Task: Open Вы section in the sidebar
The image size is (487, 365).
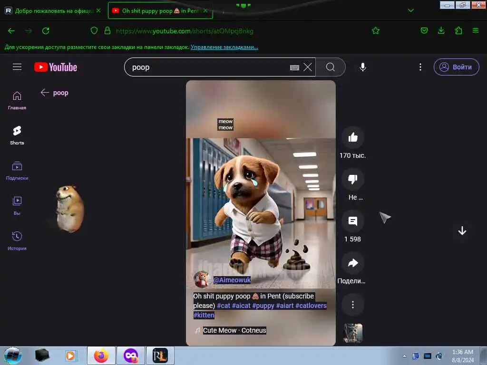Action: 17,206
